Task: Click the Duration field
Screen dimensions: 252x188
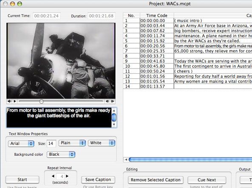Action: (x=102, y=16)
